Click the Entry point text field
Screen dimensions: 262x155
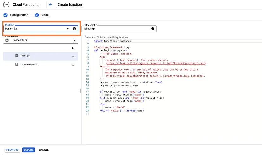115,29
